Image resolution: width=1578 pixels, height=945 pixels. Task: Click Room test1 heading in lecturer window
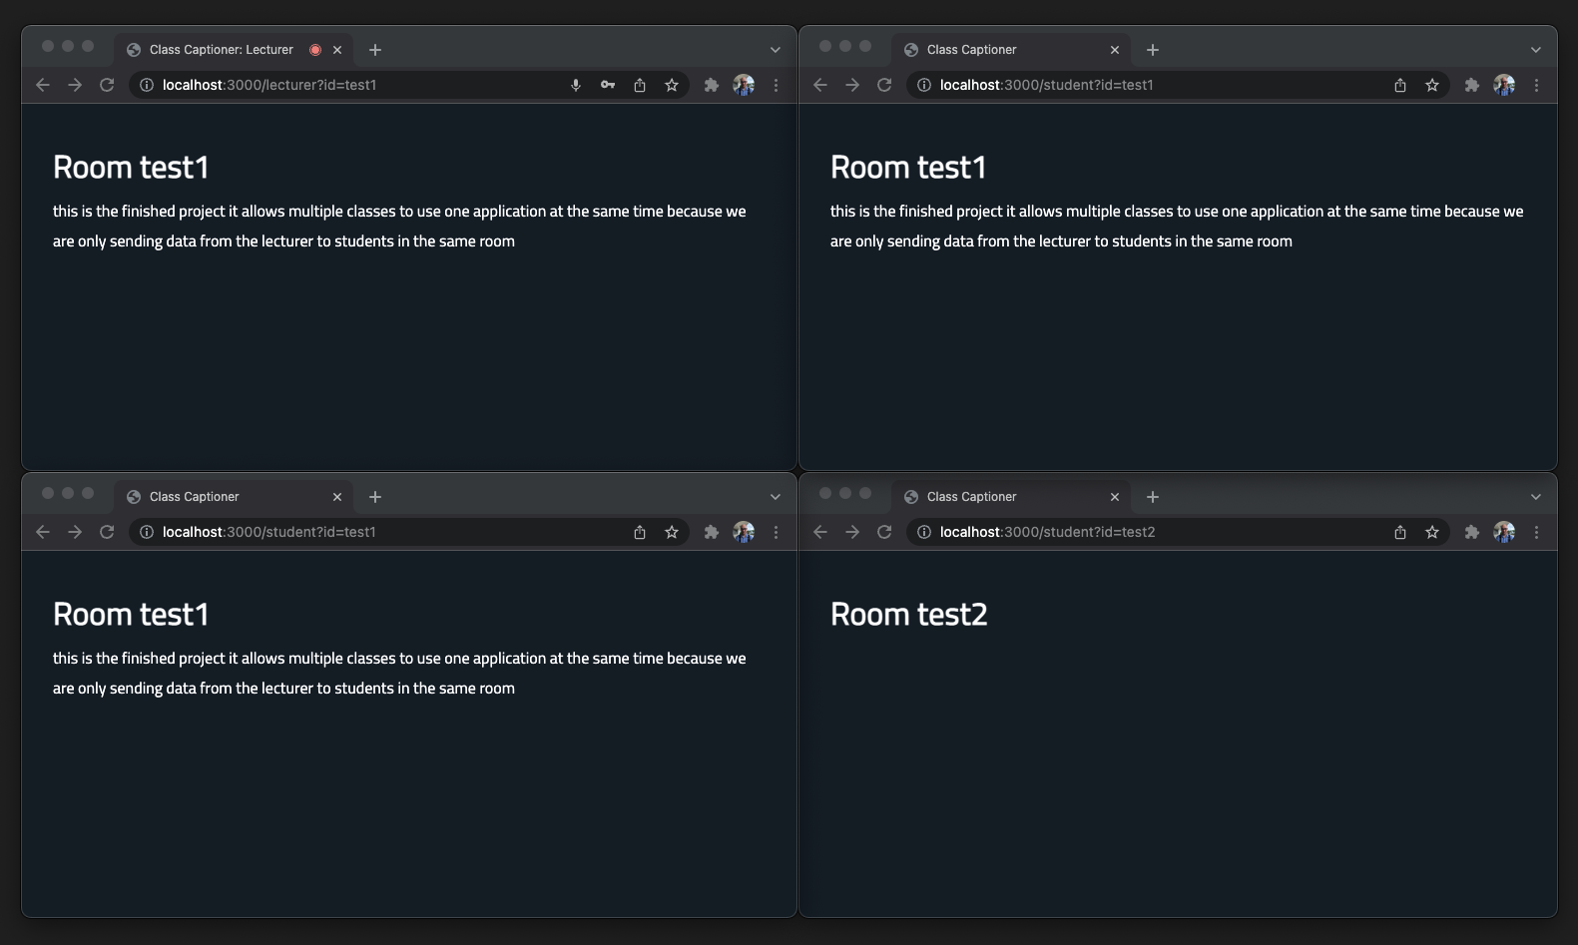click(131, 168)
